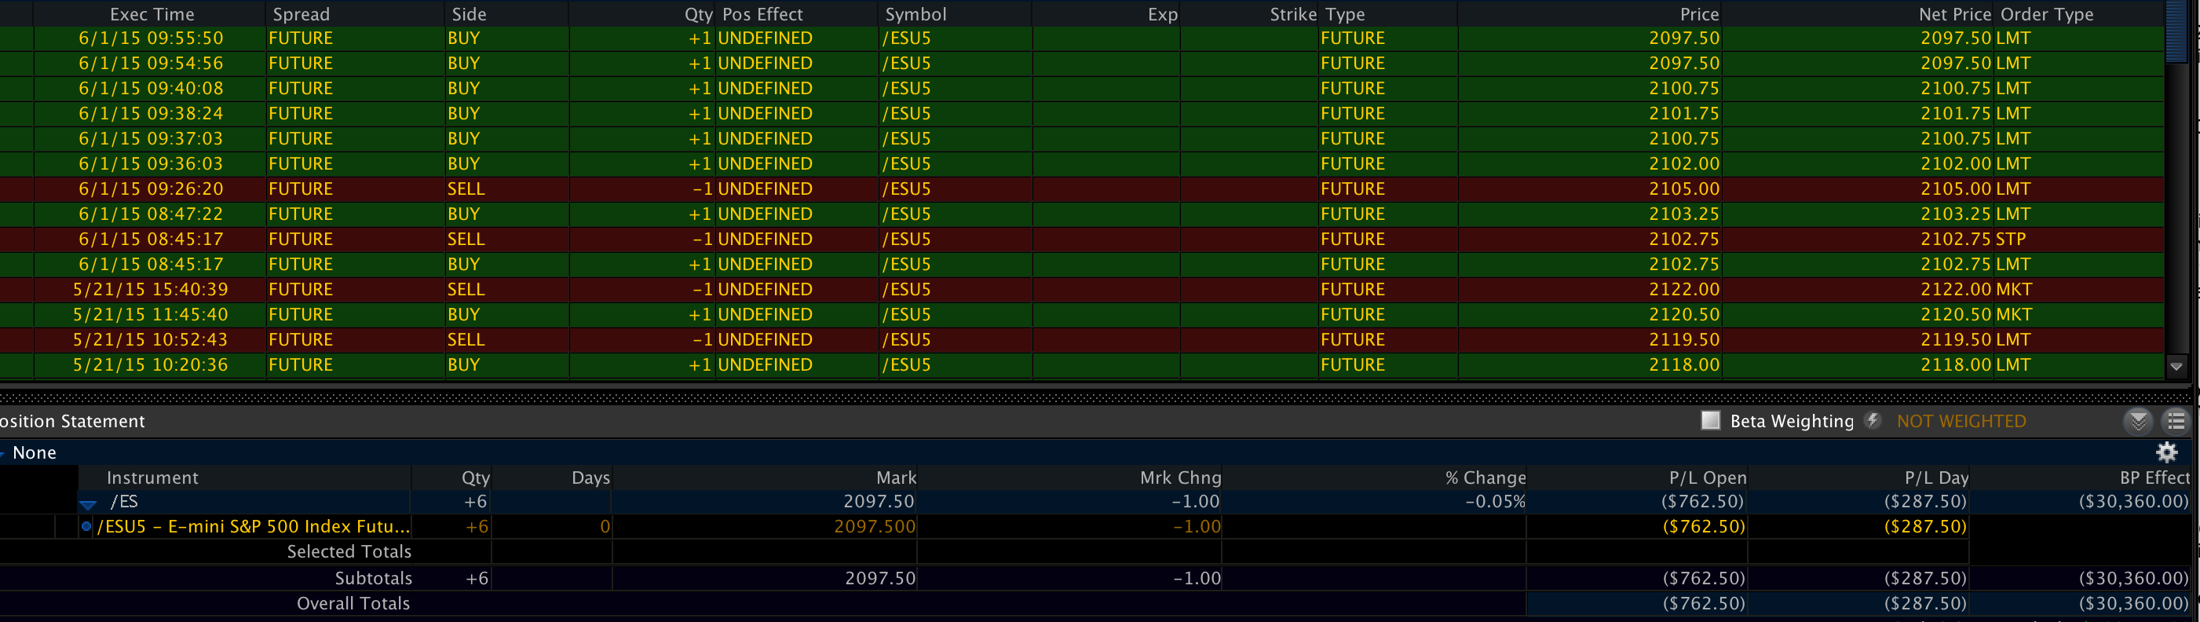2200x622 pixels.
Task: Click the Mrk Chng column header
Action: [1180, 477]
